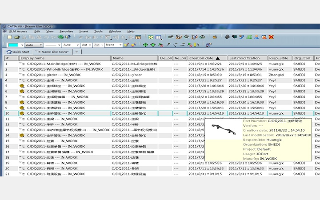Expand the None dropdown in the graphic toolbar

click(x=120, y=45)
